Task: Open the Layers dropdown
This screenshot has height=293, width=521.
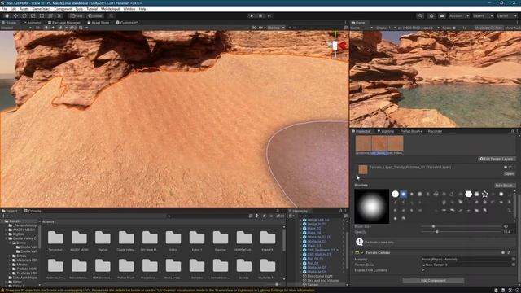Action: pos(483,16)
